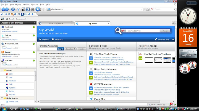Click the Reload page button
199x111 pixels.
[x=13, y=9]
